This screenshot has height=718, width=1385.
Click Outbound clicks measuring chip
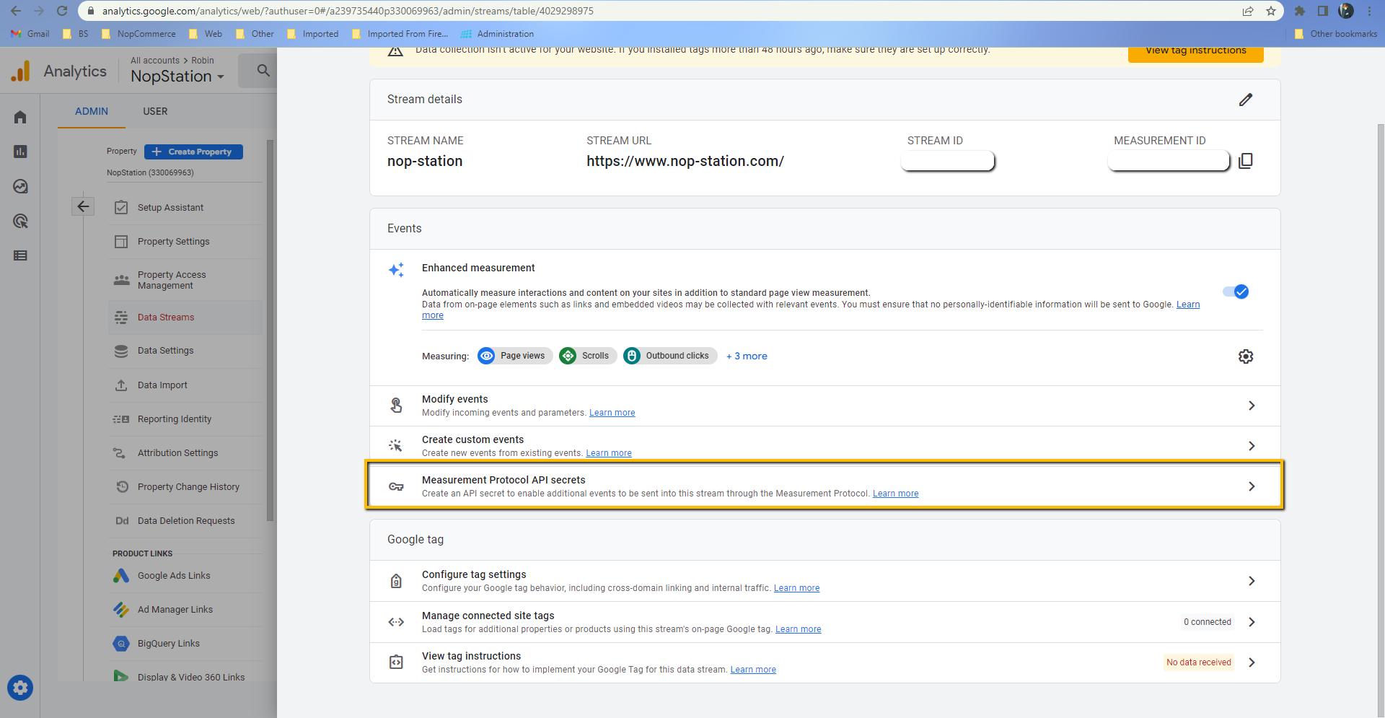(x=670, y=356)
